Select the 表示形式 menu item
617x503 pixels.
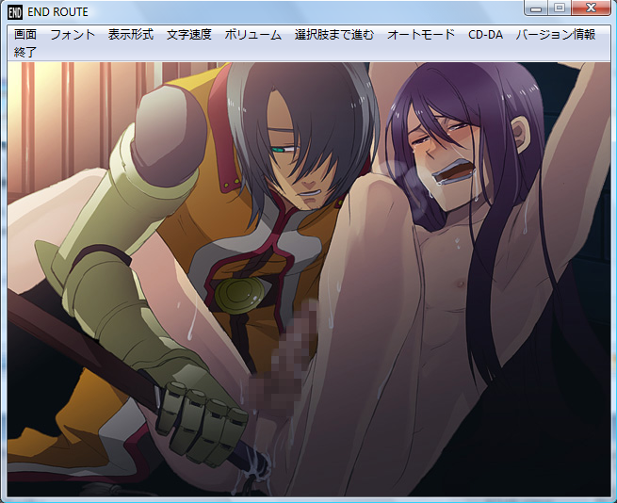pos(131,35)
